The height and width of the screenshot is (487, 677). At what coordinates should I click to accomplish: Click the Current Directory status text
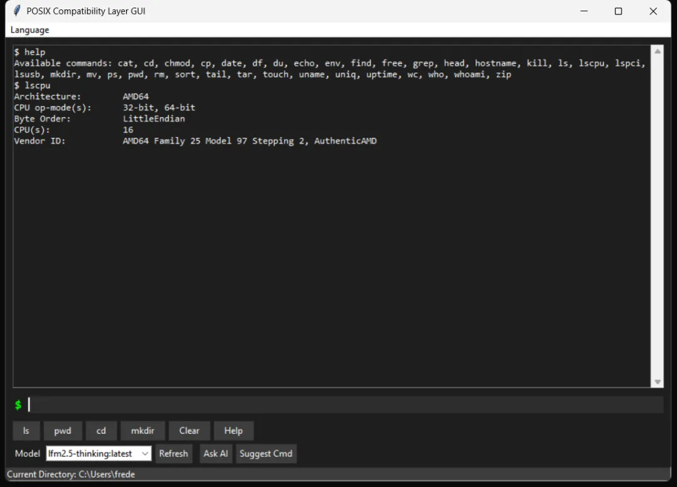point(71,474)
